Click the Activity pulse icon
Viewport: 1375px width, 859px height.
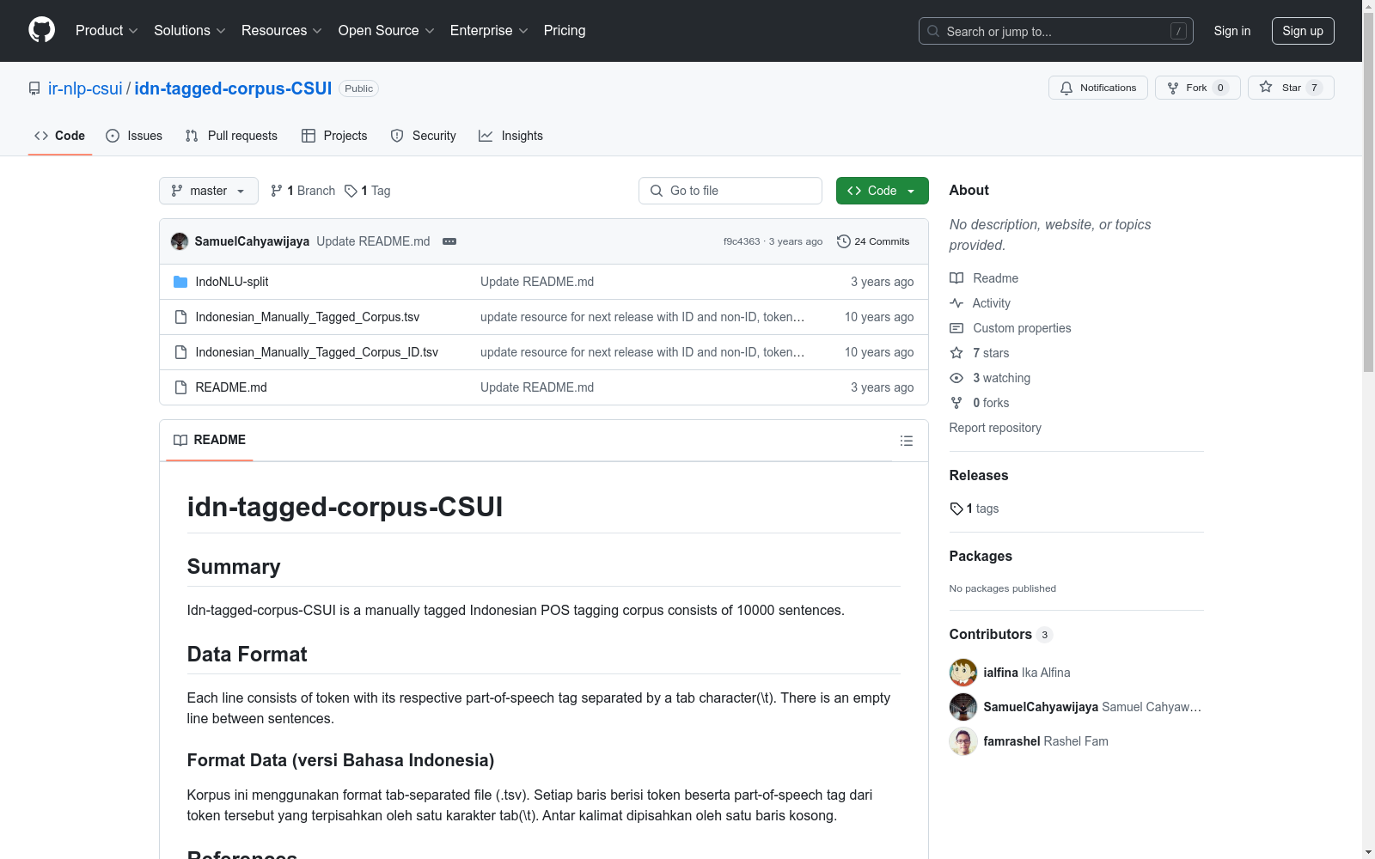pyautogui.click(x=956, y=303)
